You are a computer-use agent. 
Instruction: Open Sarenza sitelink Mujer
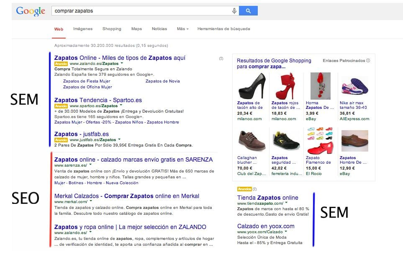point(59,183)
